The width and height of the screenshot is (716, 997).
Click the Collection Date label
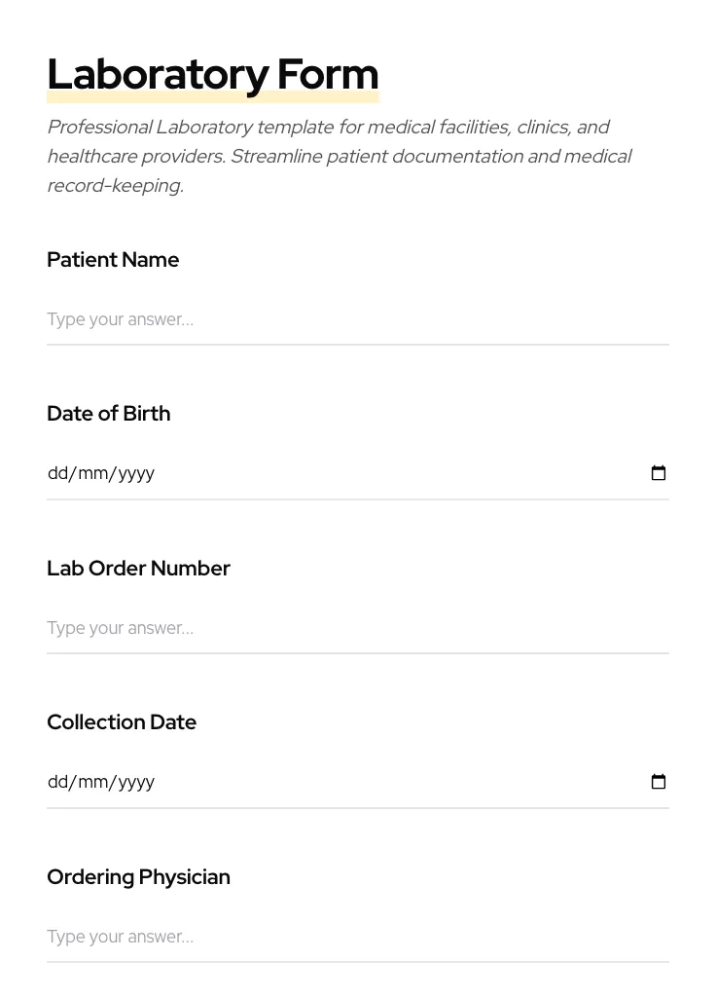(122, 722)
